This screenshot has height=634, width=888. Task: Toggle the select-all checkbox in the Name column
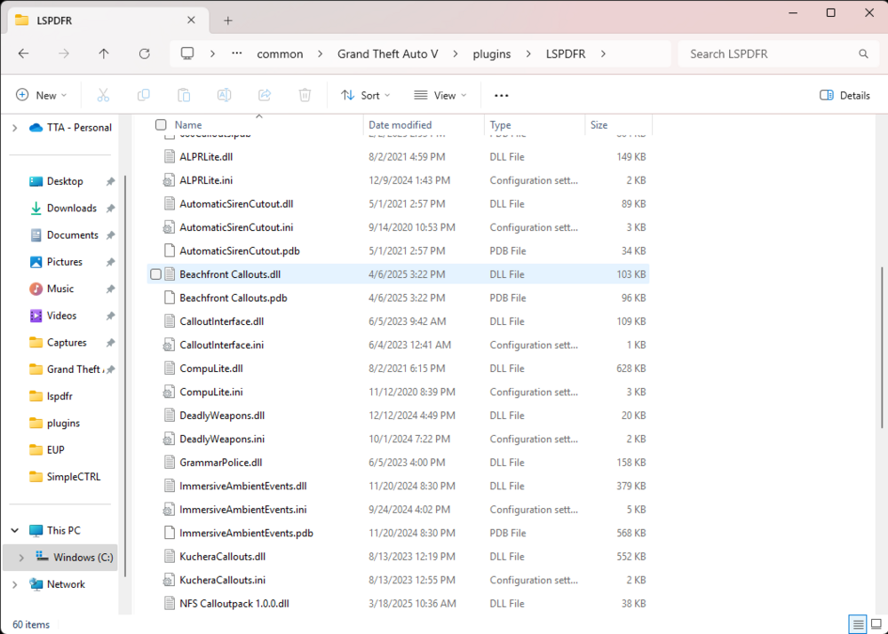tap(161, 125)
